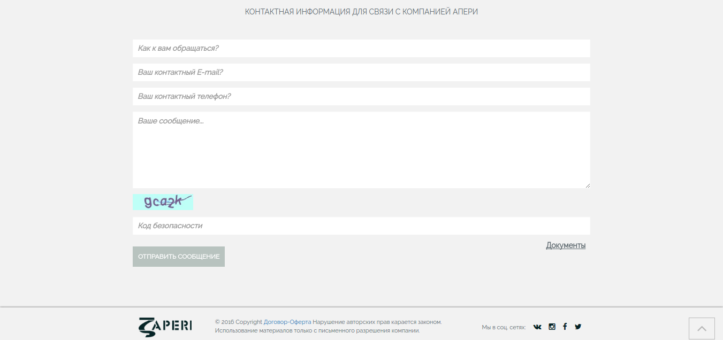Open the Twitter bird icon in footer

(578, 327)
